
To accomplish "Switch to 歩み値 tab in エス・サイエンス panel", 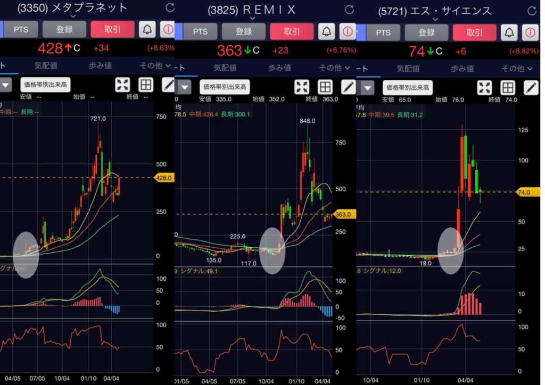I will (463, 69).
